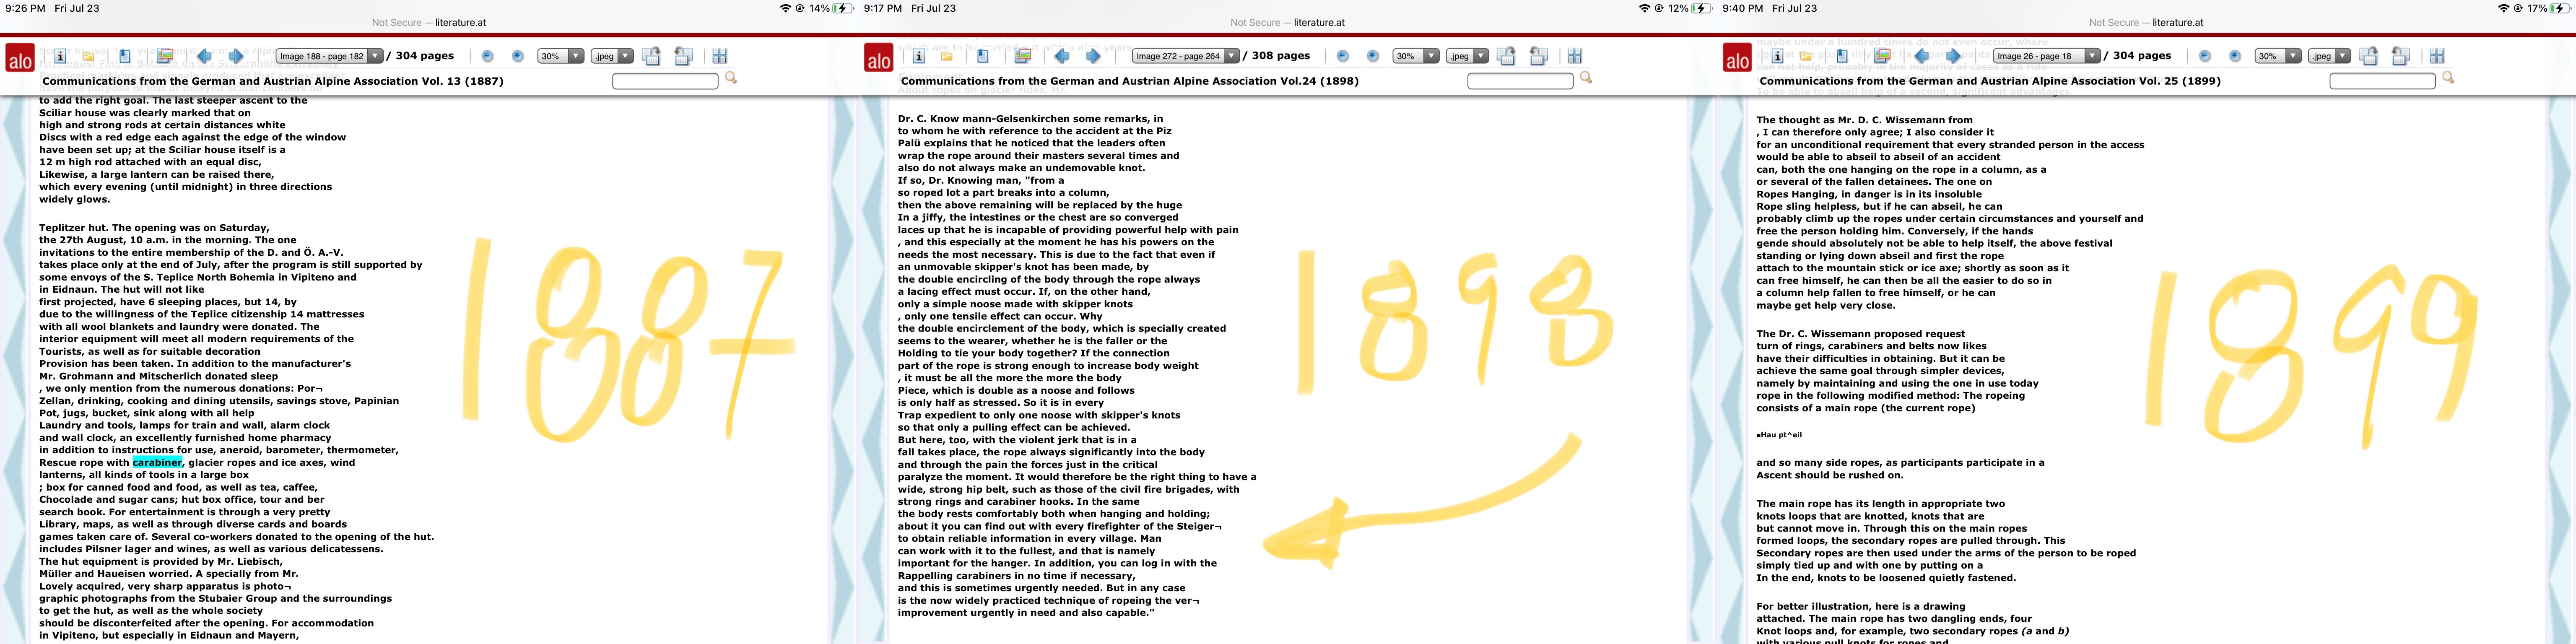Open the folder icon in the 1887 viewer
This screenshot has height=644, width=2576.
coord(88,56)
